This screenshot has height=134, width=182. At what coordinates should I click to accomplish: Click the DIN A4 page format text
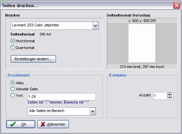[x=45, y=34]
